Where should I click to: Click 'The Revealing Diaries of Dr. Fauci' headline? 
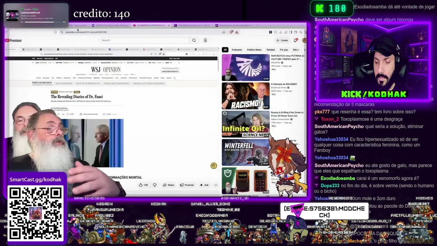[x=77, y=97]
